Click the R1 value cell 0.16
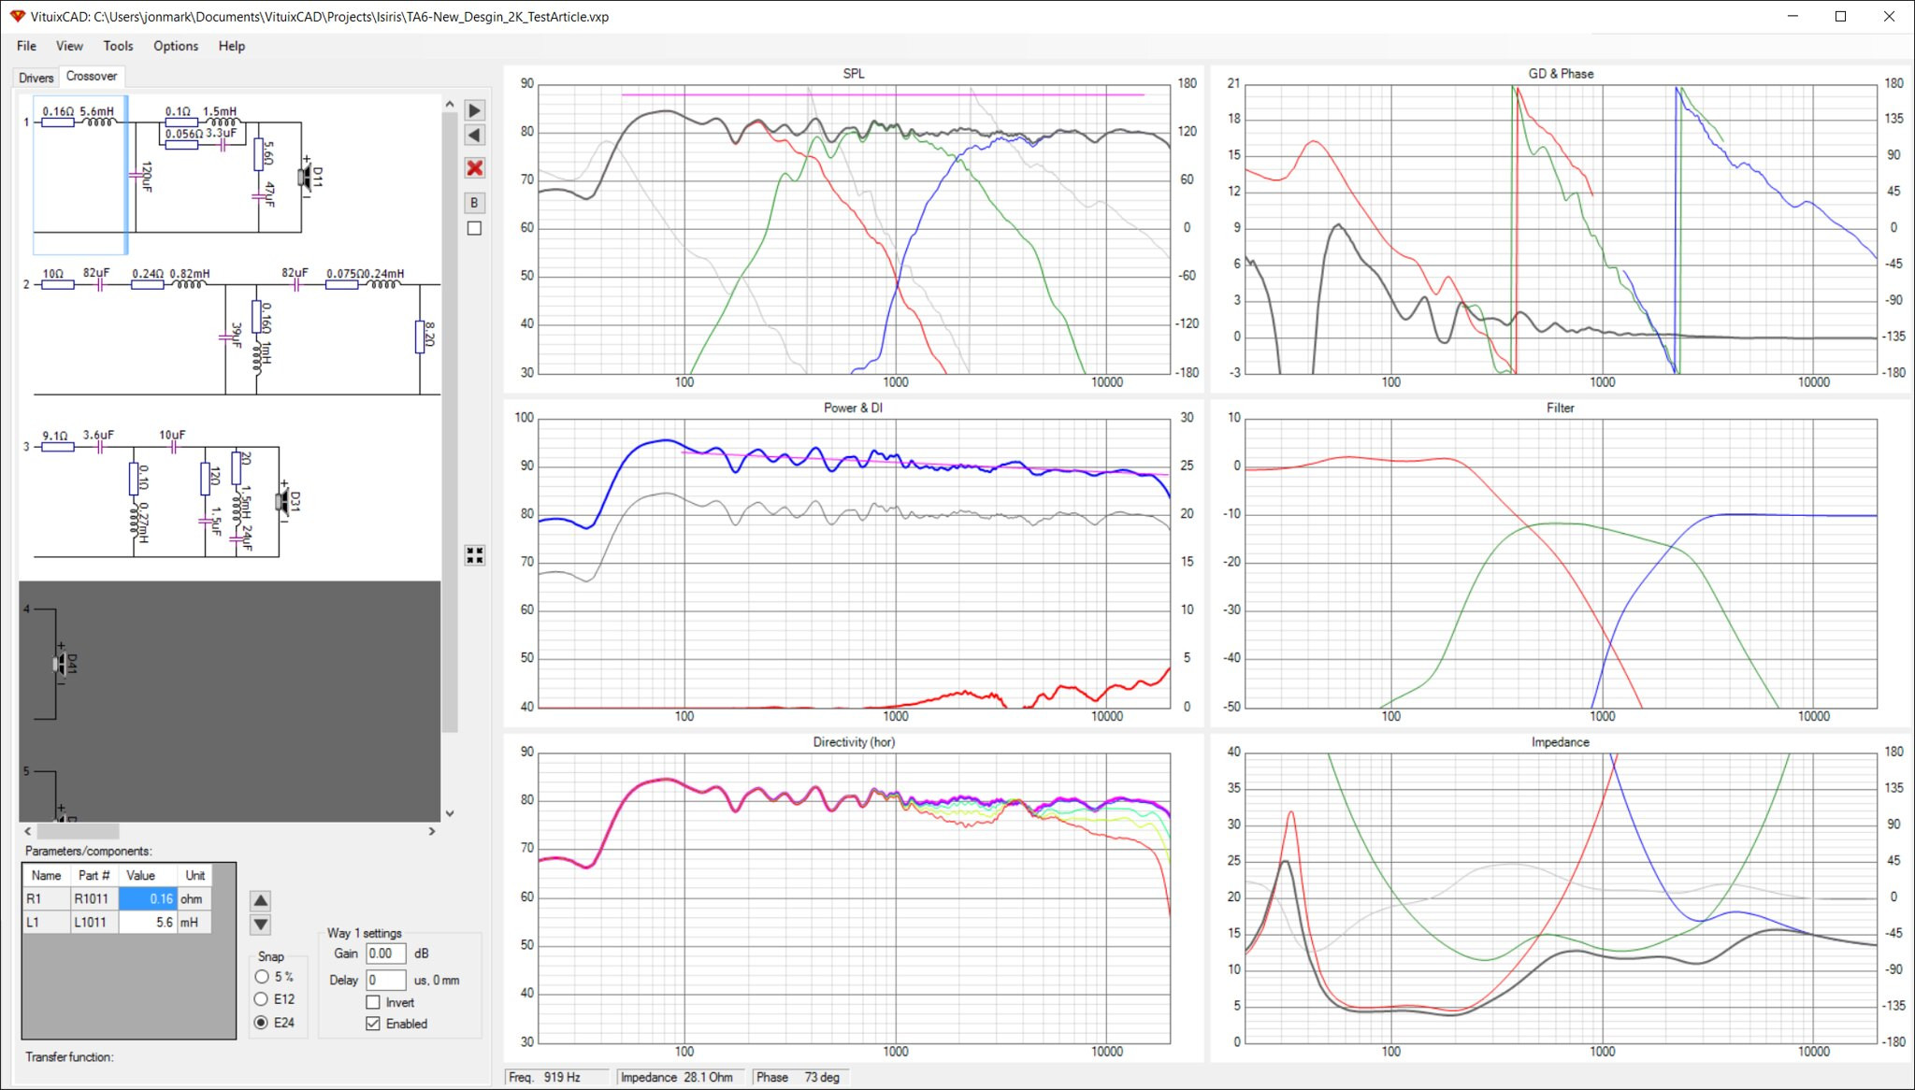 pos(148,899)
